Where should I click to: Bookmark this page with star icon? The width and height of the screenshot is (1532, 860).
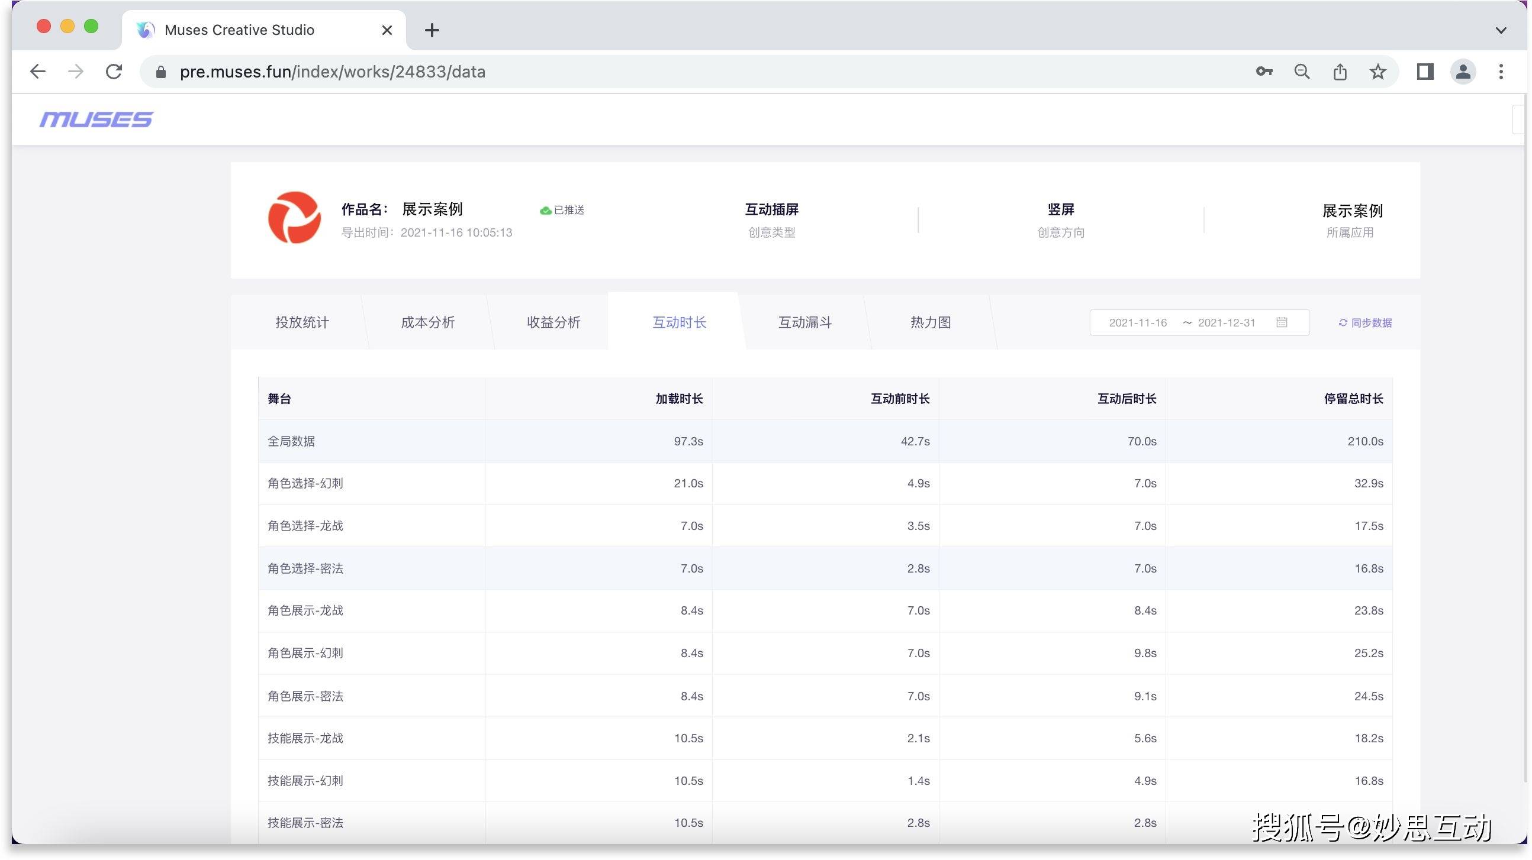coord(1378,72)
